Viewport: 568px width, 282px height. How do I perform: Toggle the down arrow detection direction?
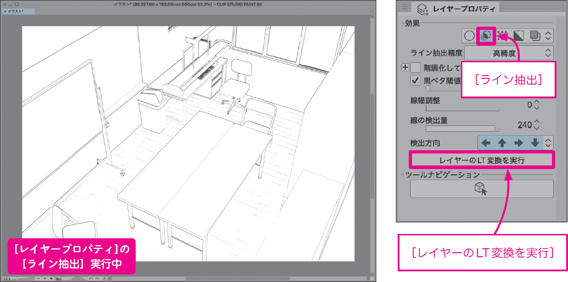(x=535, y=143)
